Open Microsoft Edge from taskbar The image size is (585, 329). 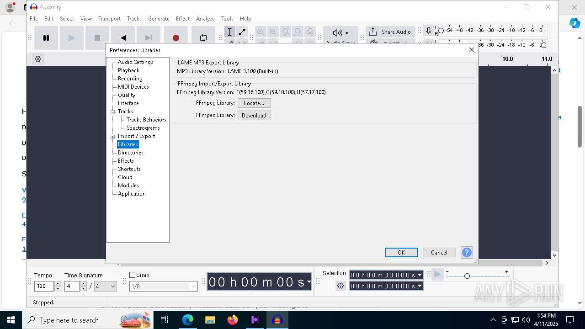coord(188,320)
